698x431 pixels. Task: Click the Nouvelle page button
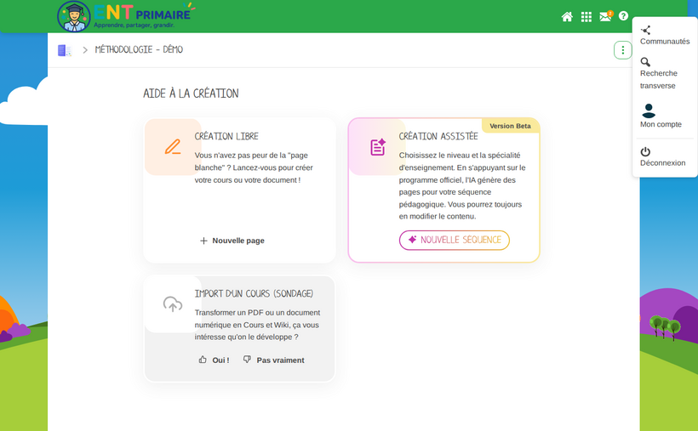[232, 241]
